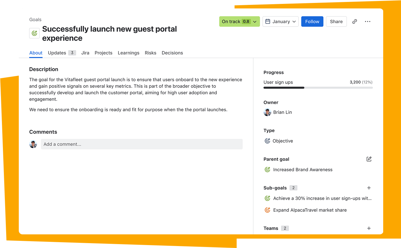Image resolution: width=401 pixels, height=248 pixels.
Task: Add a sub-goal with the plus icon
Action: pos(369,188)
